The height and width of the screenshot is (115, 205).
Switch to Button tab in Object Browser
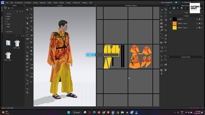pyautogui.click(x=182, y=8)
